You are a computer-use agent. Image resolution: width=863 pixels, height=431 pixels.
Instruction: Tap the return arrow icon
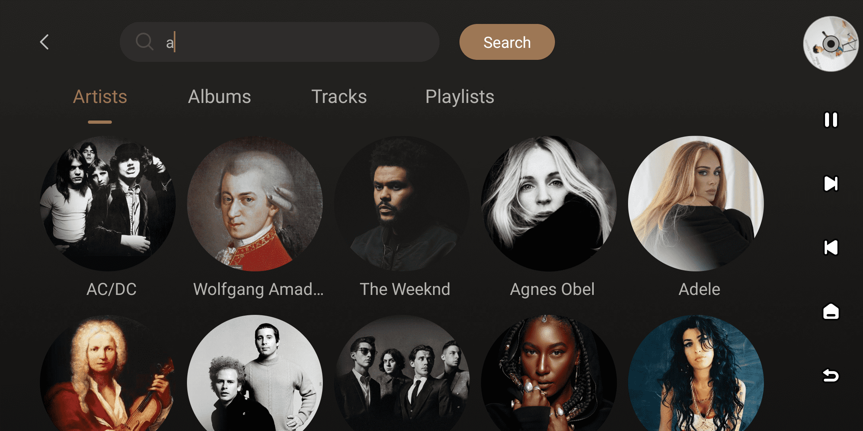point(831,376)
